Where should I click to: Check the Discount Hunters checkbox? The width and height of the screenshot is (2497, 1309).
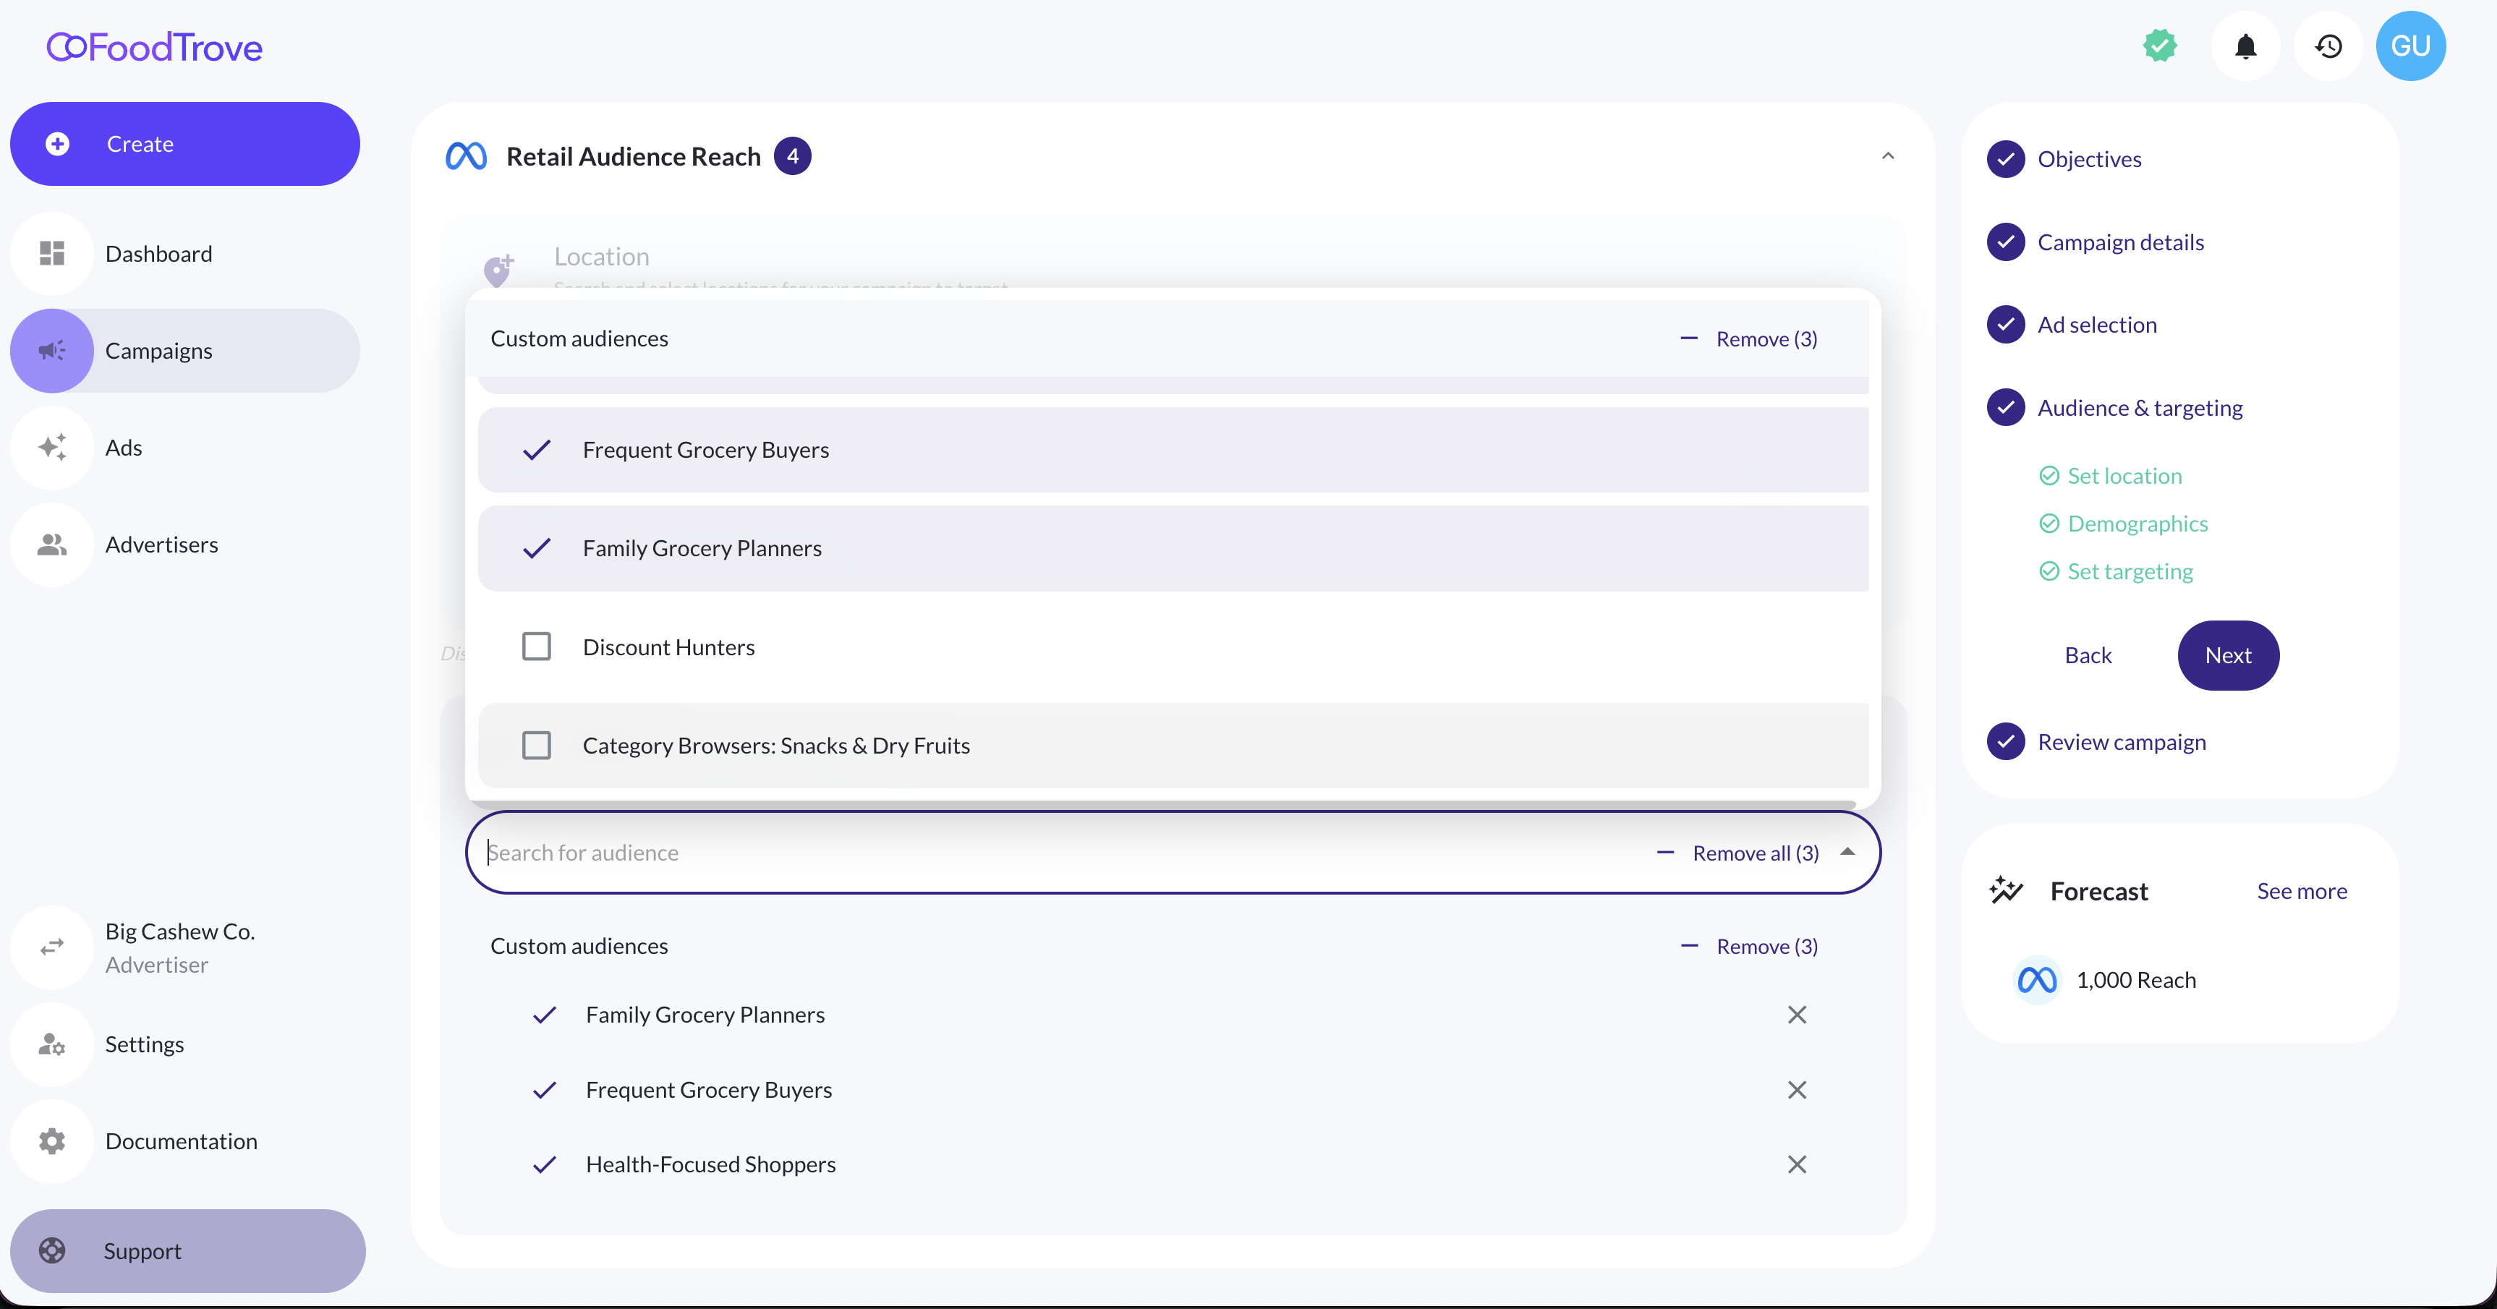[536, 647]
